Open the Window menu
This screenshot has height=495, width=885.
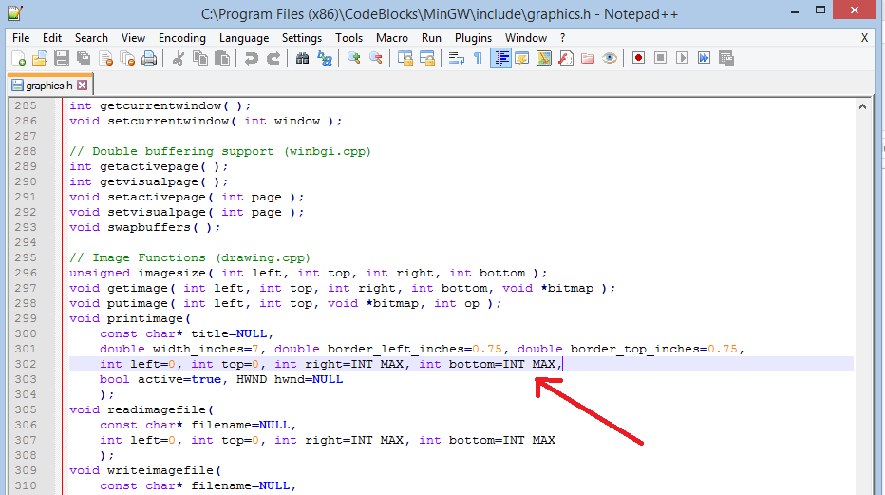pyautogui.click(x=525, y=38)
